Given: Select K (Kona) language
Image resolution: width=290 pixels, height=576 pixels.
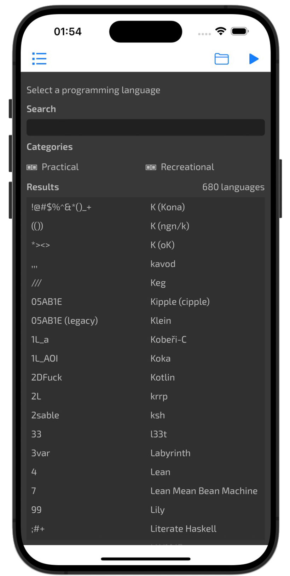Looking at the screenshot, I should [x=168, y=207].
